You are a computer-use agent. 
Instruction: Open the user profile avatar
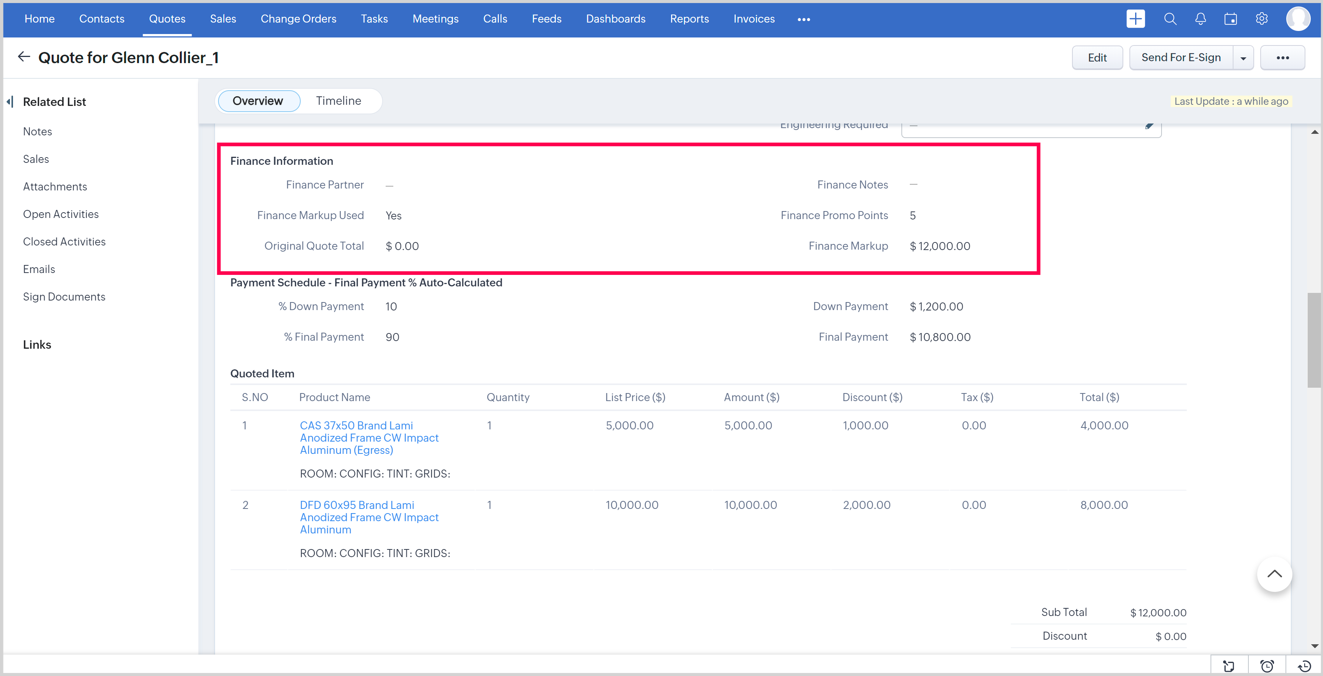[x=1298, y=19]
